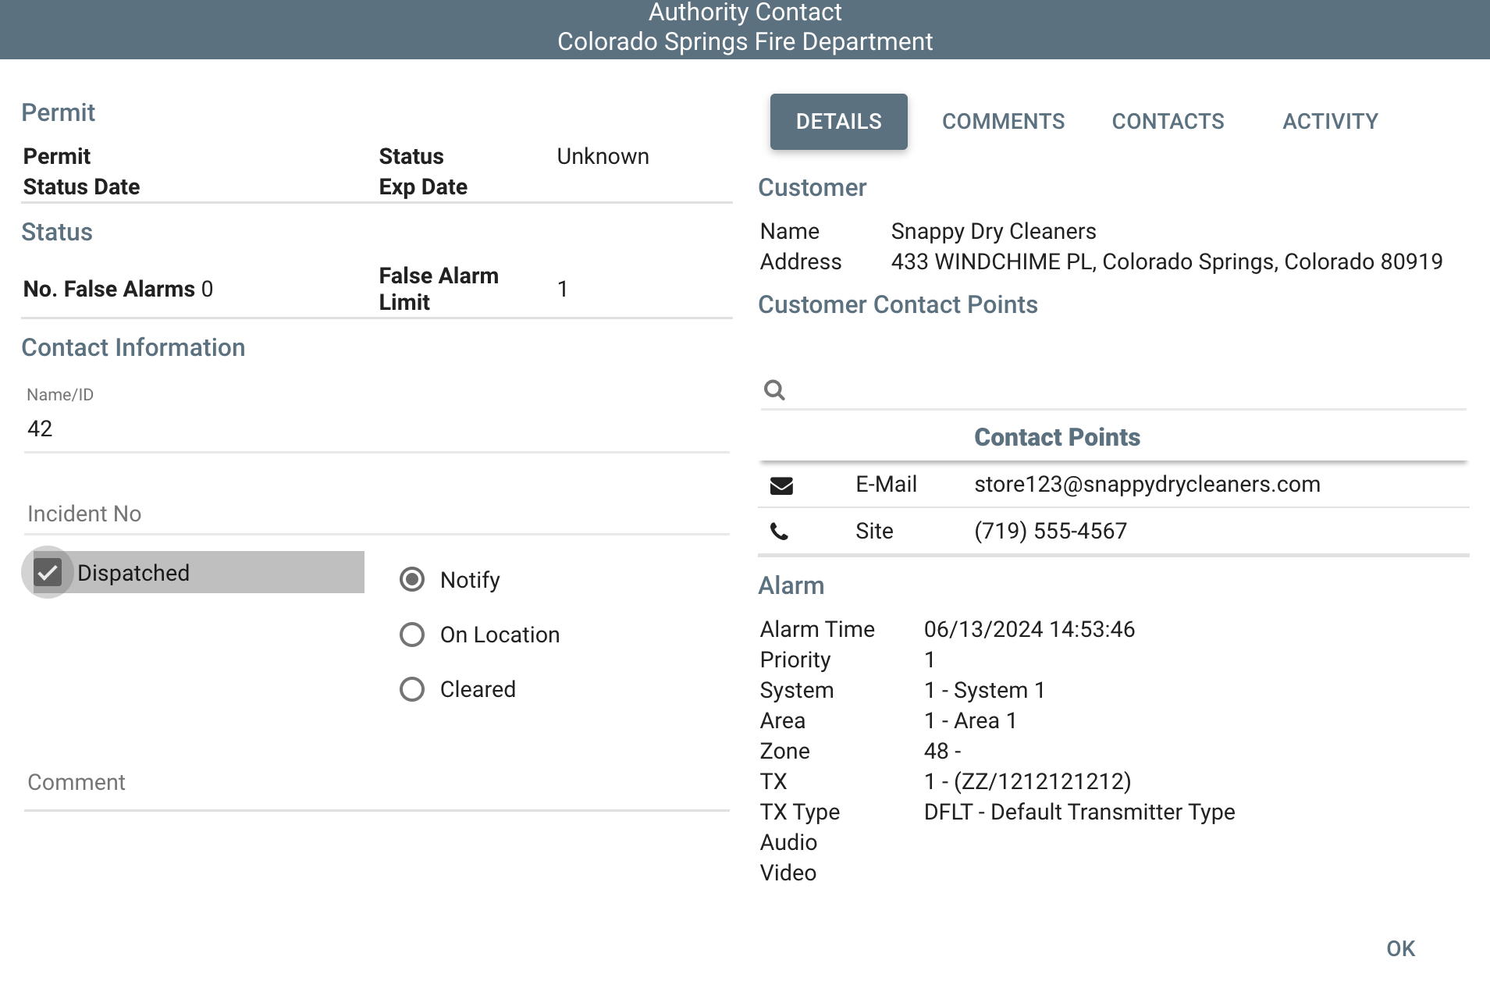Image resolution: width=1490 pixels, height=985 pixels.
Task: Click the envelope icon in the E-Mail row
Action: tap(781, 485)
